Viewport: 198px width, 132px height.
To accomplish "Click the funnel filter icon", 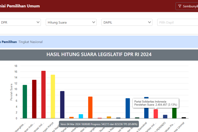I will 180,6.
